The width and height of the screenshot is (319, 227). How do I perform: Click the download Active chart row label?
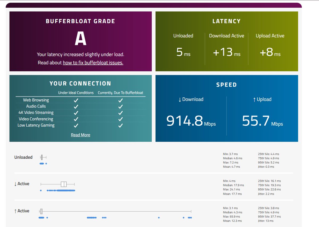[22, 184]
